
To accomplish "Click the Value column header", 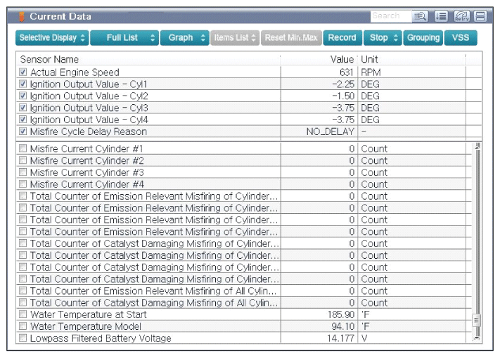I will point(319,59).
